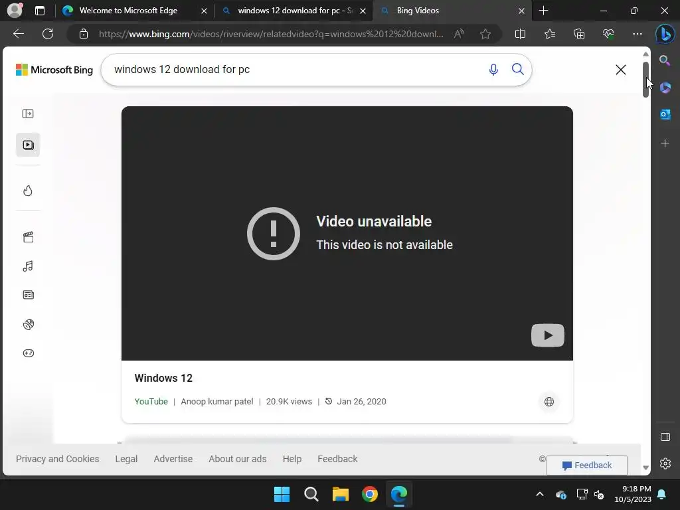Open Microsoft 365 sidebar app
Image resolution: width=680 pixels, height=510 pixels.
click(x=665, y=88)
